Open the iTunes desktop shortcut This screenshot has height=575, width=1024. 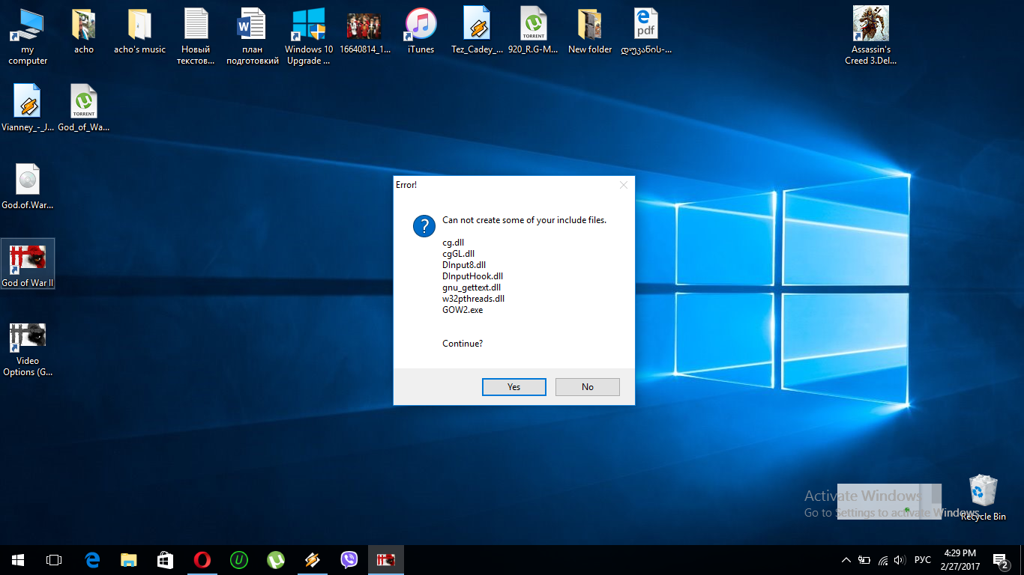pos(421,31)
